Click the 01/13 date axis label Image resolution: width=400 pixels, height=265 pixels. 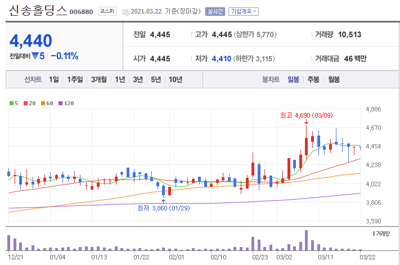point(99,257)
